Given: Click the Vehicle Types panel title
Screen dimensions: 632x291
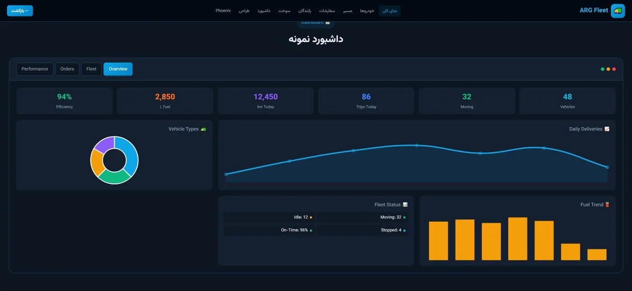Looking at the screenshot, I should (183, 129).
